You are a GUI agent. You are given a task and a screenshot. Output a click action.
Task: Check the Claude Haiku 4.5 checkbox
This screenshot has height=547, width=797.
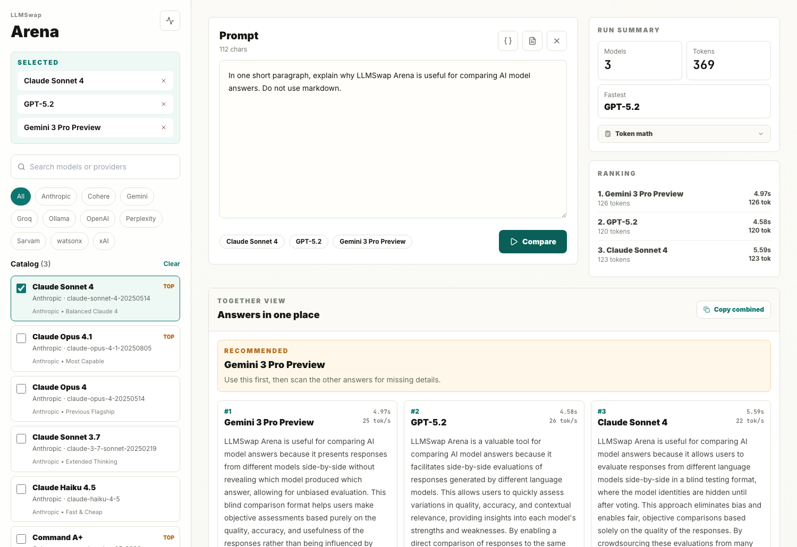coord(21,489)
